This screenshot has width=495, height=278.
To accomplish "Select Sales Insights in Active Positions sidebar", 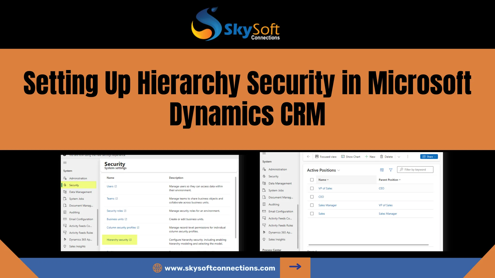I will tap(274, 239).
